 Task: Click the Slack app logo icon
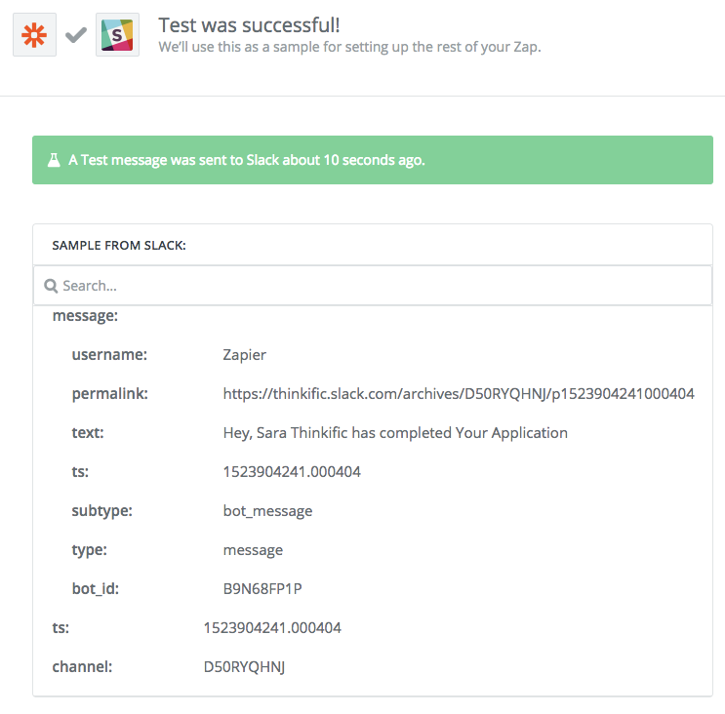tap(117, 35)
